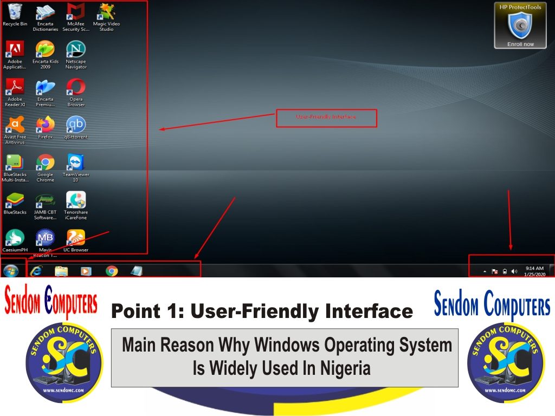Select the CaesiumPH shortcut

pos(15,241)
